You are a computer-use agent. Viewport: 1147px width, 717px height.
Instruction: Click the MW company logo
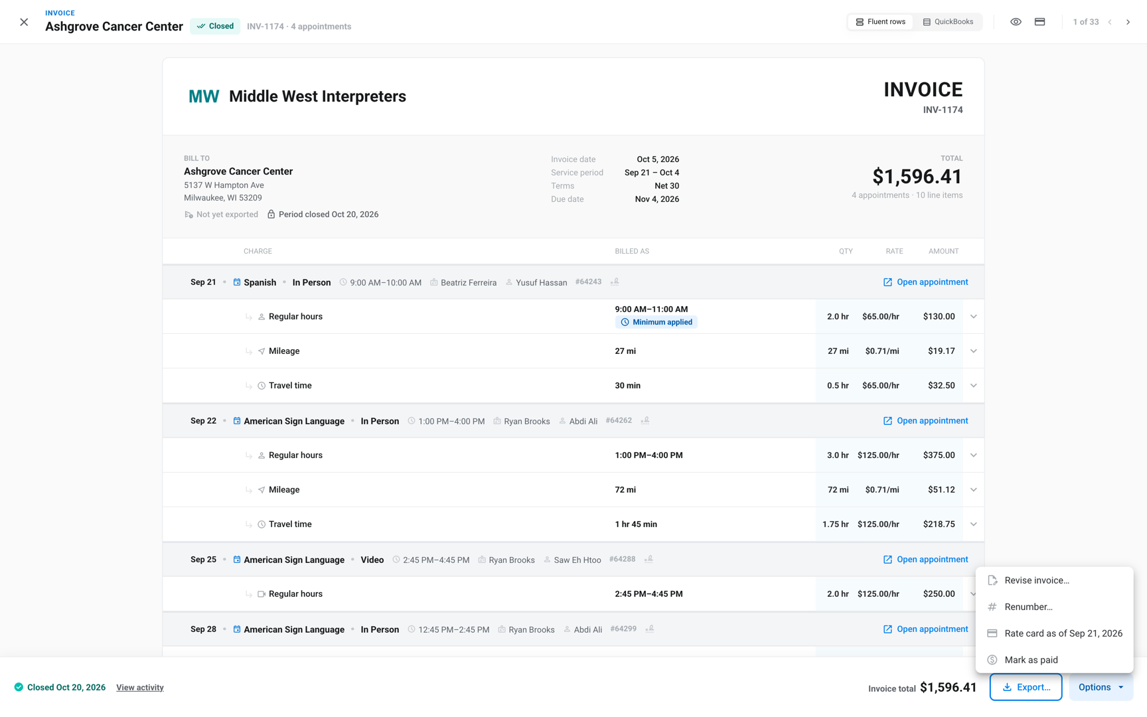coord(204,96)
